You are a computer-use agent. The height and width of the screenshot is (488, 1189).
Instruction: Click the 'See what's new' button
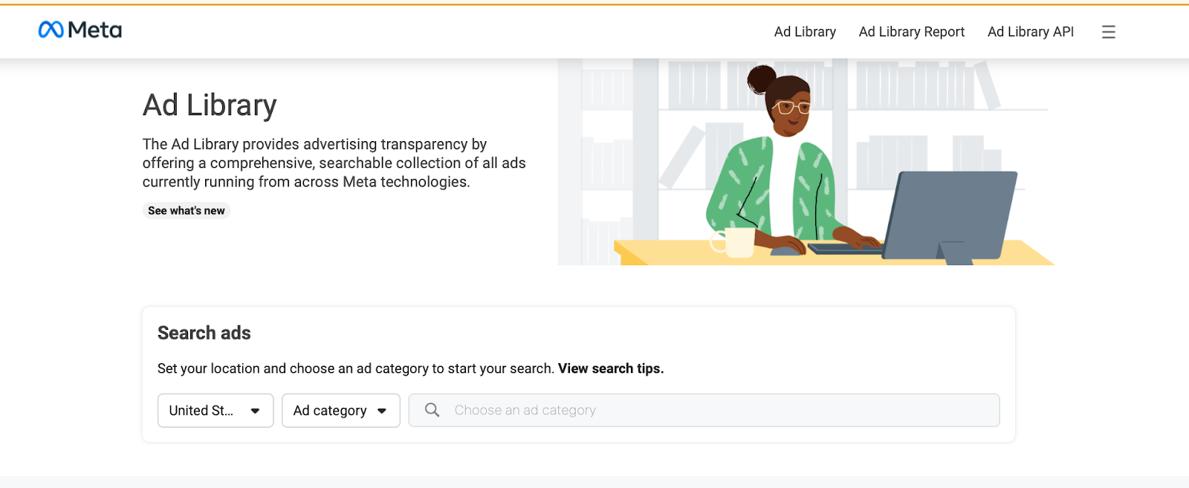coord(186,210)
